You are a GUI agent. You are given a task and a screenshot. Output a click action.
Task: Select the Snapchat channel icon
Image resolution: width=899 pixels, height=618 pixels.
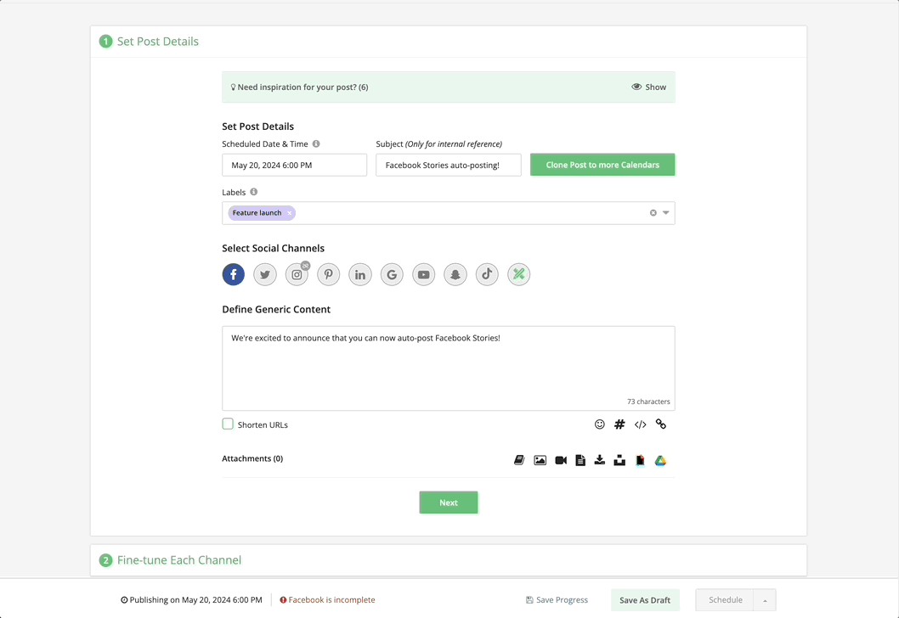pyautogui.click(x=455, y=274)
